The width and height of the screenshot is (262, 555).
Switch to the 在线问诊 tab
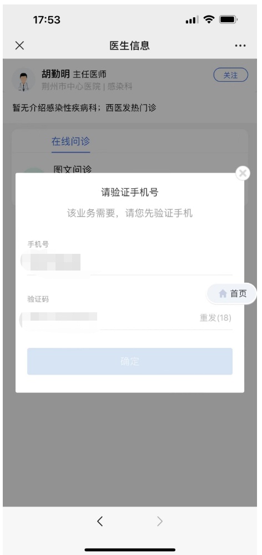point(70,141)
